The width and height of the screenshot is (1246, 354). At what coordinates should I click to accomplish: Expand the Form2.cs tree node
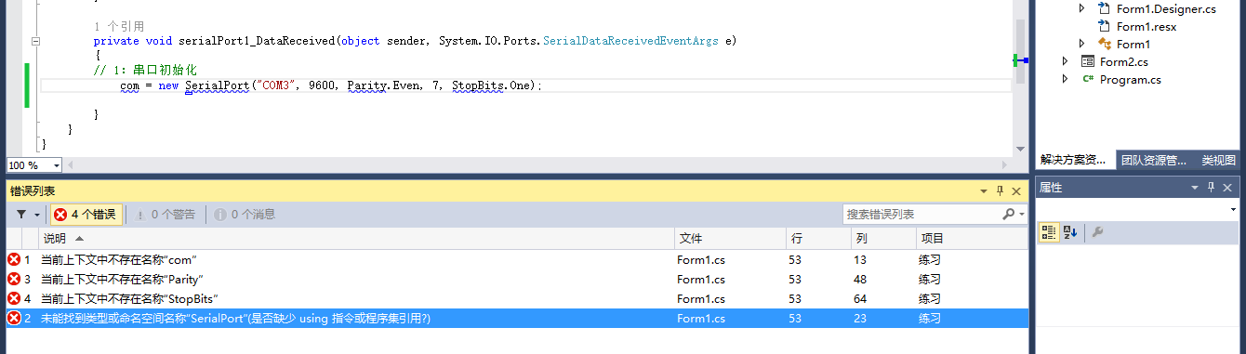pyautogui.click(x=1066, y=61)
